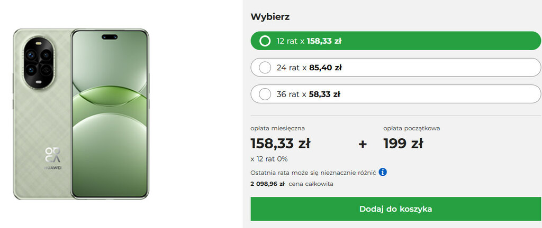Pick the 36 rat x 58,33 zł option
Image resolution: width=542 pixels, height=228 pixels.
point(265,94)
